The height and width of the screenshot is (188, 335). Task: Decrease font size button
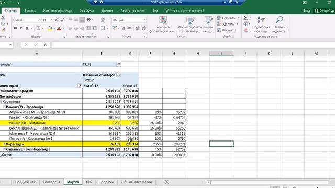pos(62,20)
